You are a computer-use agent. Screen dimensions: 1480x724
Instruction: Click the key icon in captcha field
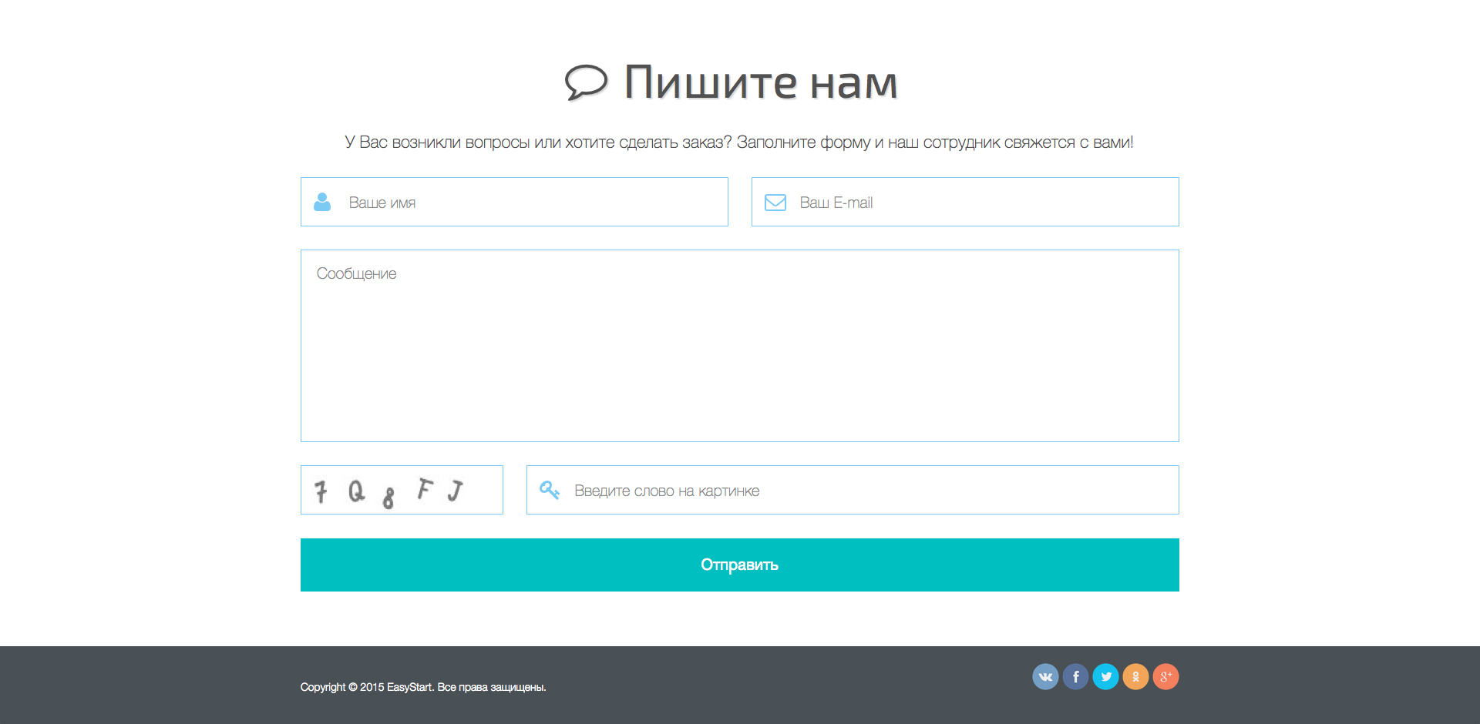(x=549, y=490)
